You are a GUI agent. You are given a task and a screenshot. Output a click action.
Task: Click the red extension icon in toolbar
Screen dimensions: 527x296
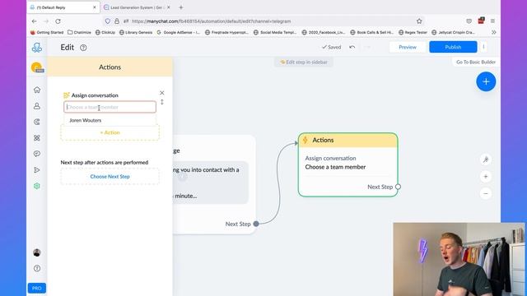click(481, 21)
